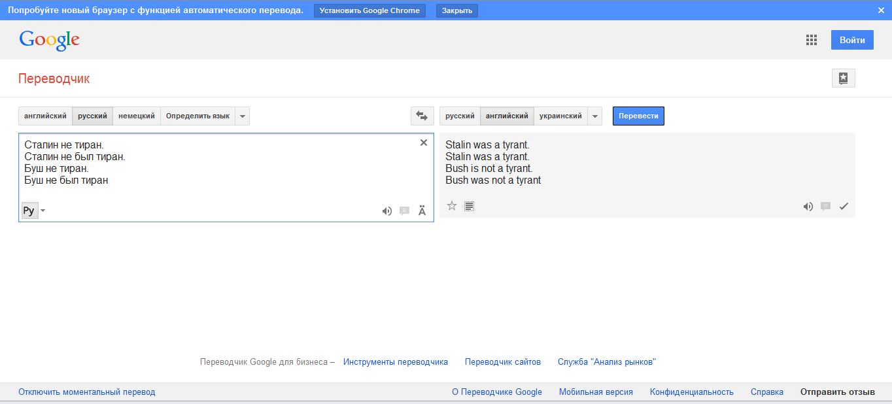Select русский as the target language
Image resolution: width=892 pixels, height=404 pixels.
460,116
